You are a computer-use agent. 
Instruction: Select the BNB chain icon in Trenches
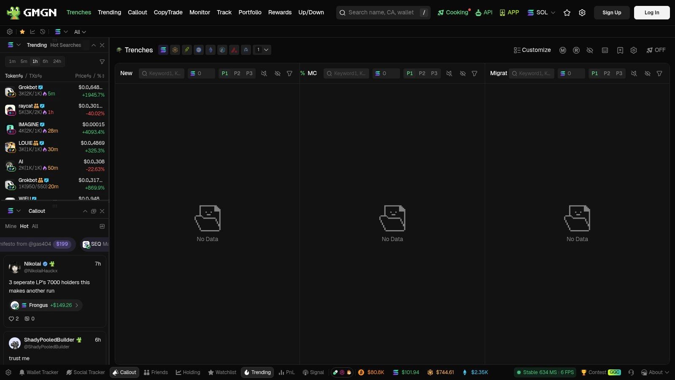pos(175,50)
